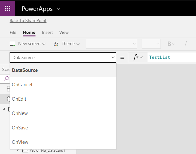This screenshot has height=154, width=196.
Task: Select OnCancel in property list
Action: tap(63, 85)
